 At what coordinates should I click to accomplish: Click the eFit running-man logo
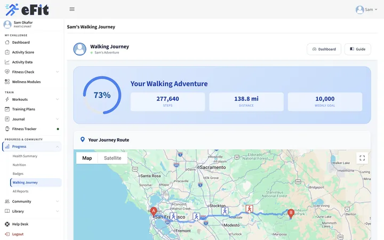point(12,10)
